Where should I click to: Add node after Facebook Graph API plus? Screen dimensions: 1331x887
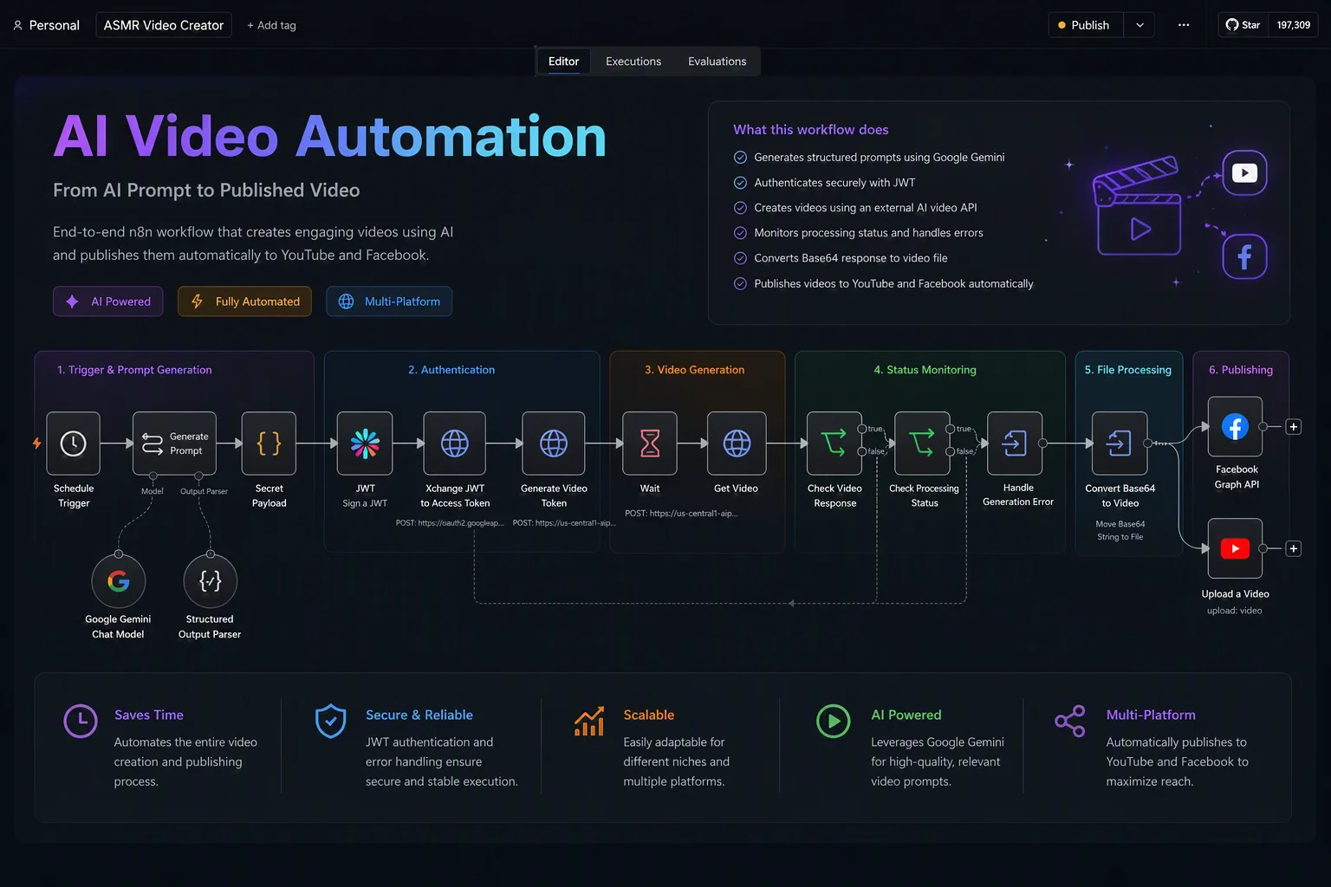(x=1293, y=427)
